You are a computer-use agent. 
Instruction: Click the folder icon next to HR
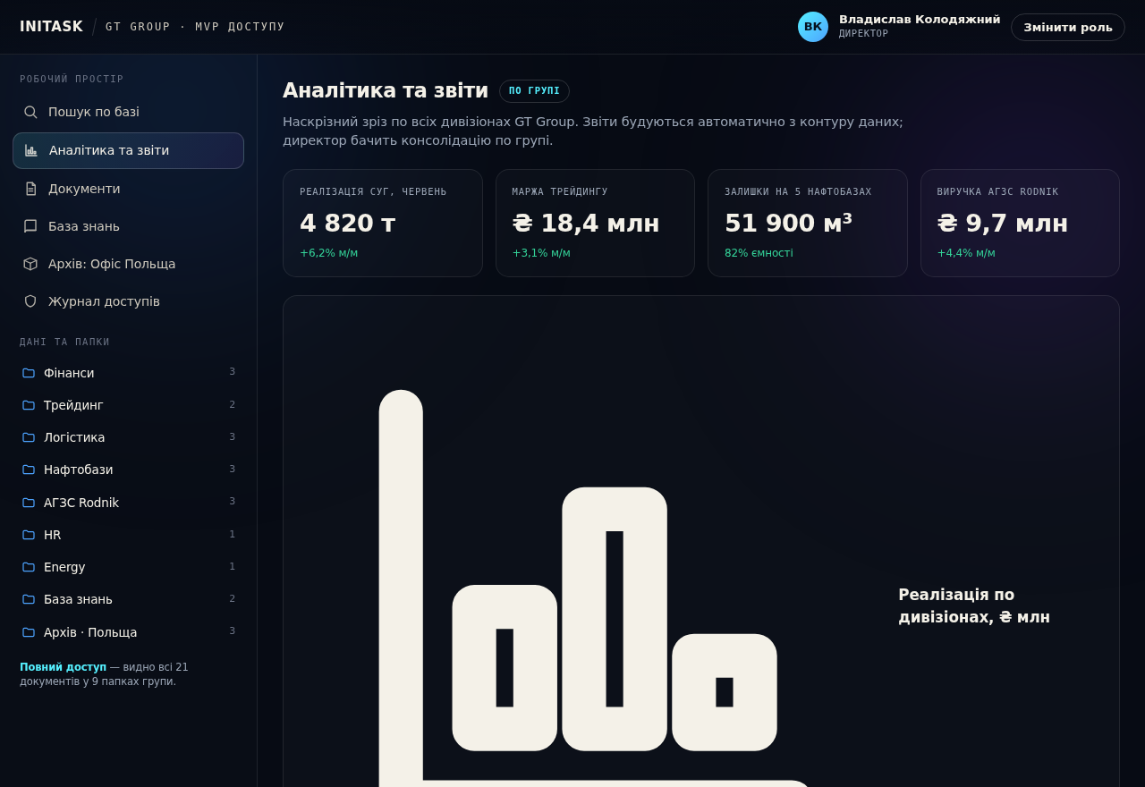pos(29,535)
